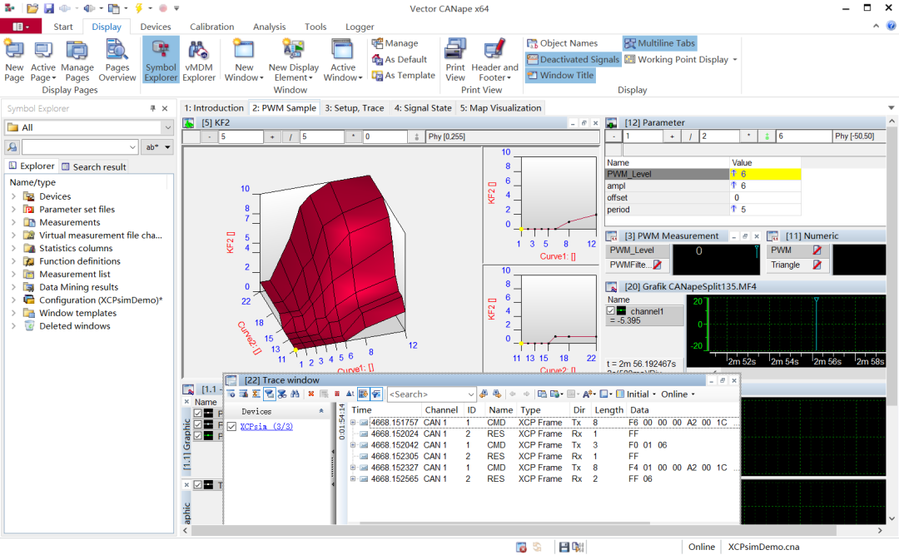
Task: Uncheck the XCPsim device checkbox
Action: 231,427
